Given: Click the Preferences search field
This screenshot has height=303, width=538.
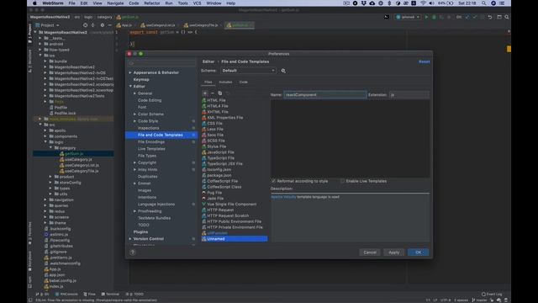Looking at the screenshot, I should click(x=161, y=63).
